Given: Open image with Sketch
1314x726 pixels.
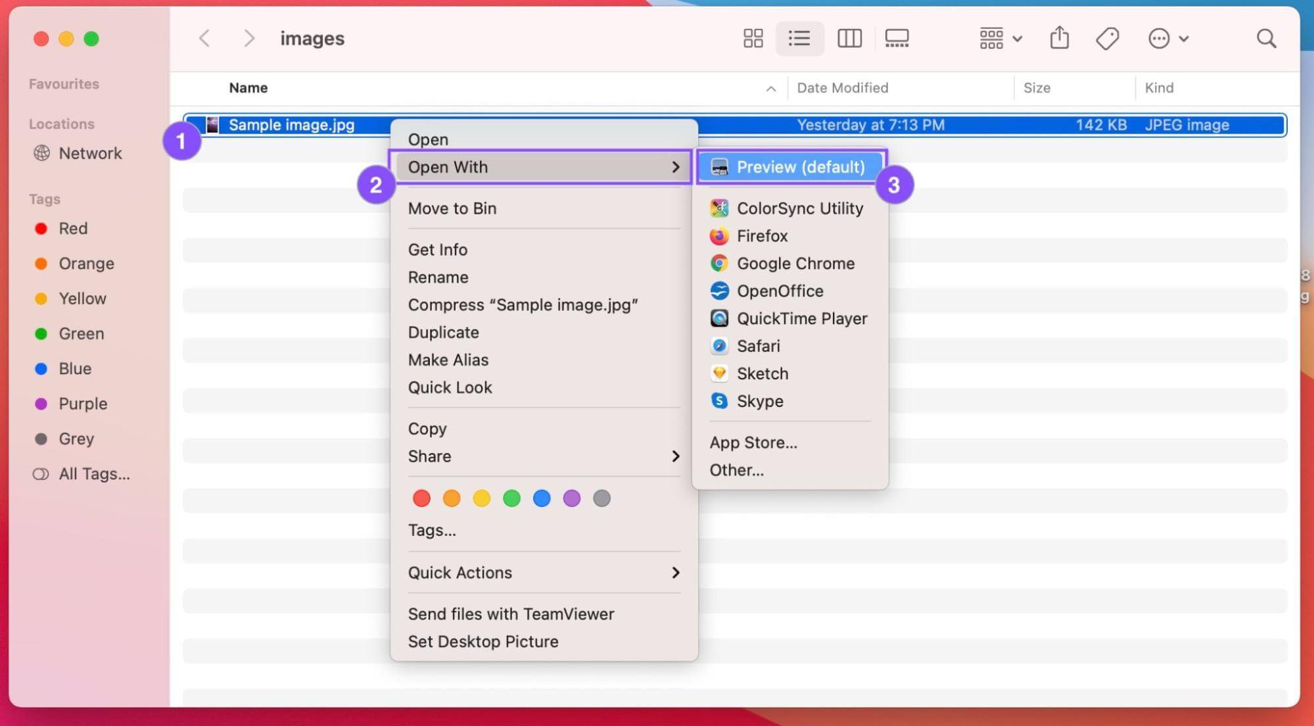Looking at the screenshot, I should [762, 374].
